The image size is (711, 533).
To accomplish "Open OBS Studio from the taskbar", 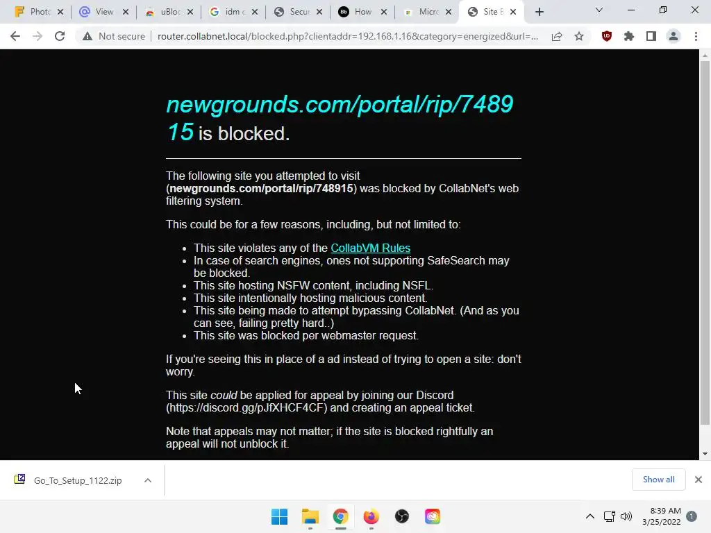I will coord(402,516).
